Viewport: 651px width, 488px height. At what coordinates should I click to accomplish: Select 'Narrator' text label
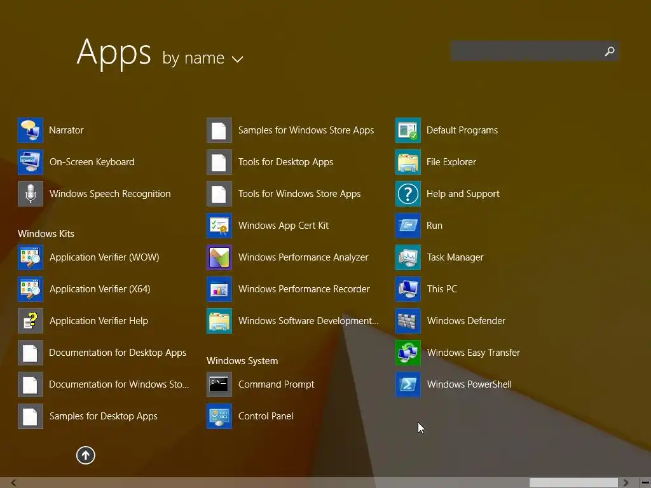pos(66,130)
